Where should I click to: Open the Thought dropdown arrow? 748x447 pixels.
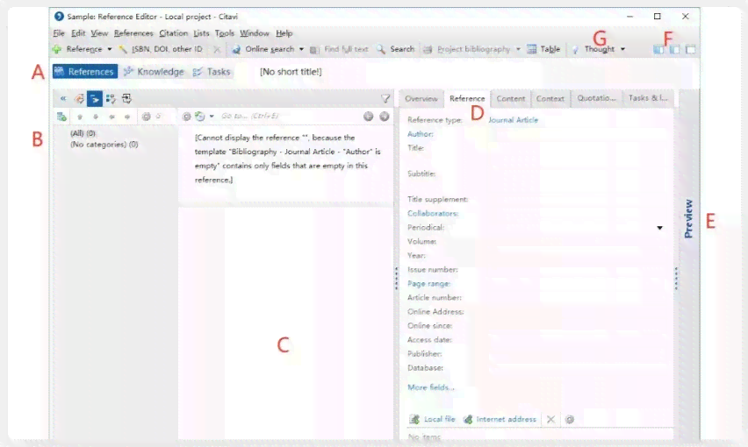pos(622,49)
